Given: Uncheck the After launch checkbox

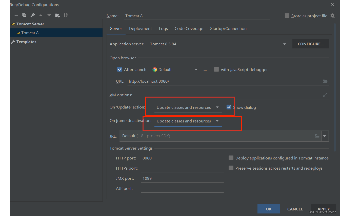Looking at the screenshot, I should 120,69.
